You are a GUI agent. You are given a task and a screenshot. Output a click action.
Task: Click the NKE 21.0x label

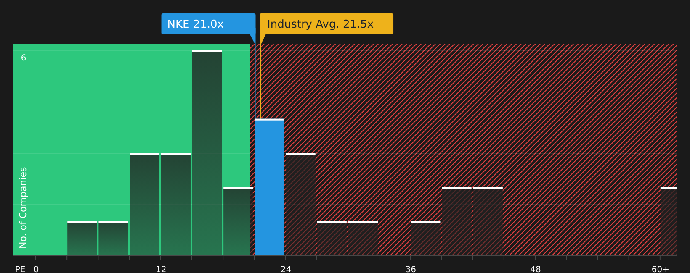click(x=208, y=24)
